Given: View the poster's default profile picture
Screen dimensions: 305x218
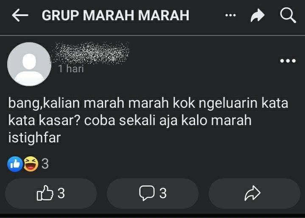Looking at the screenshot, I should (29, 64).
